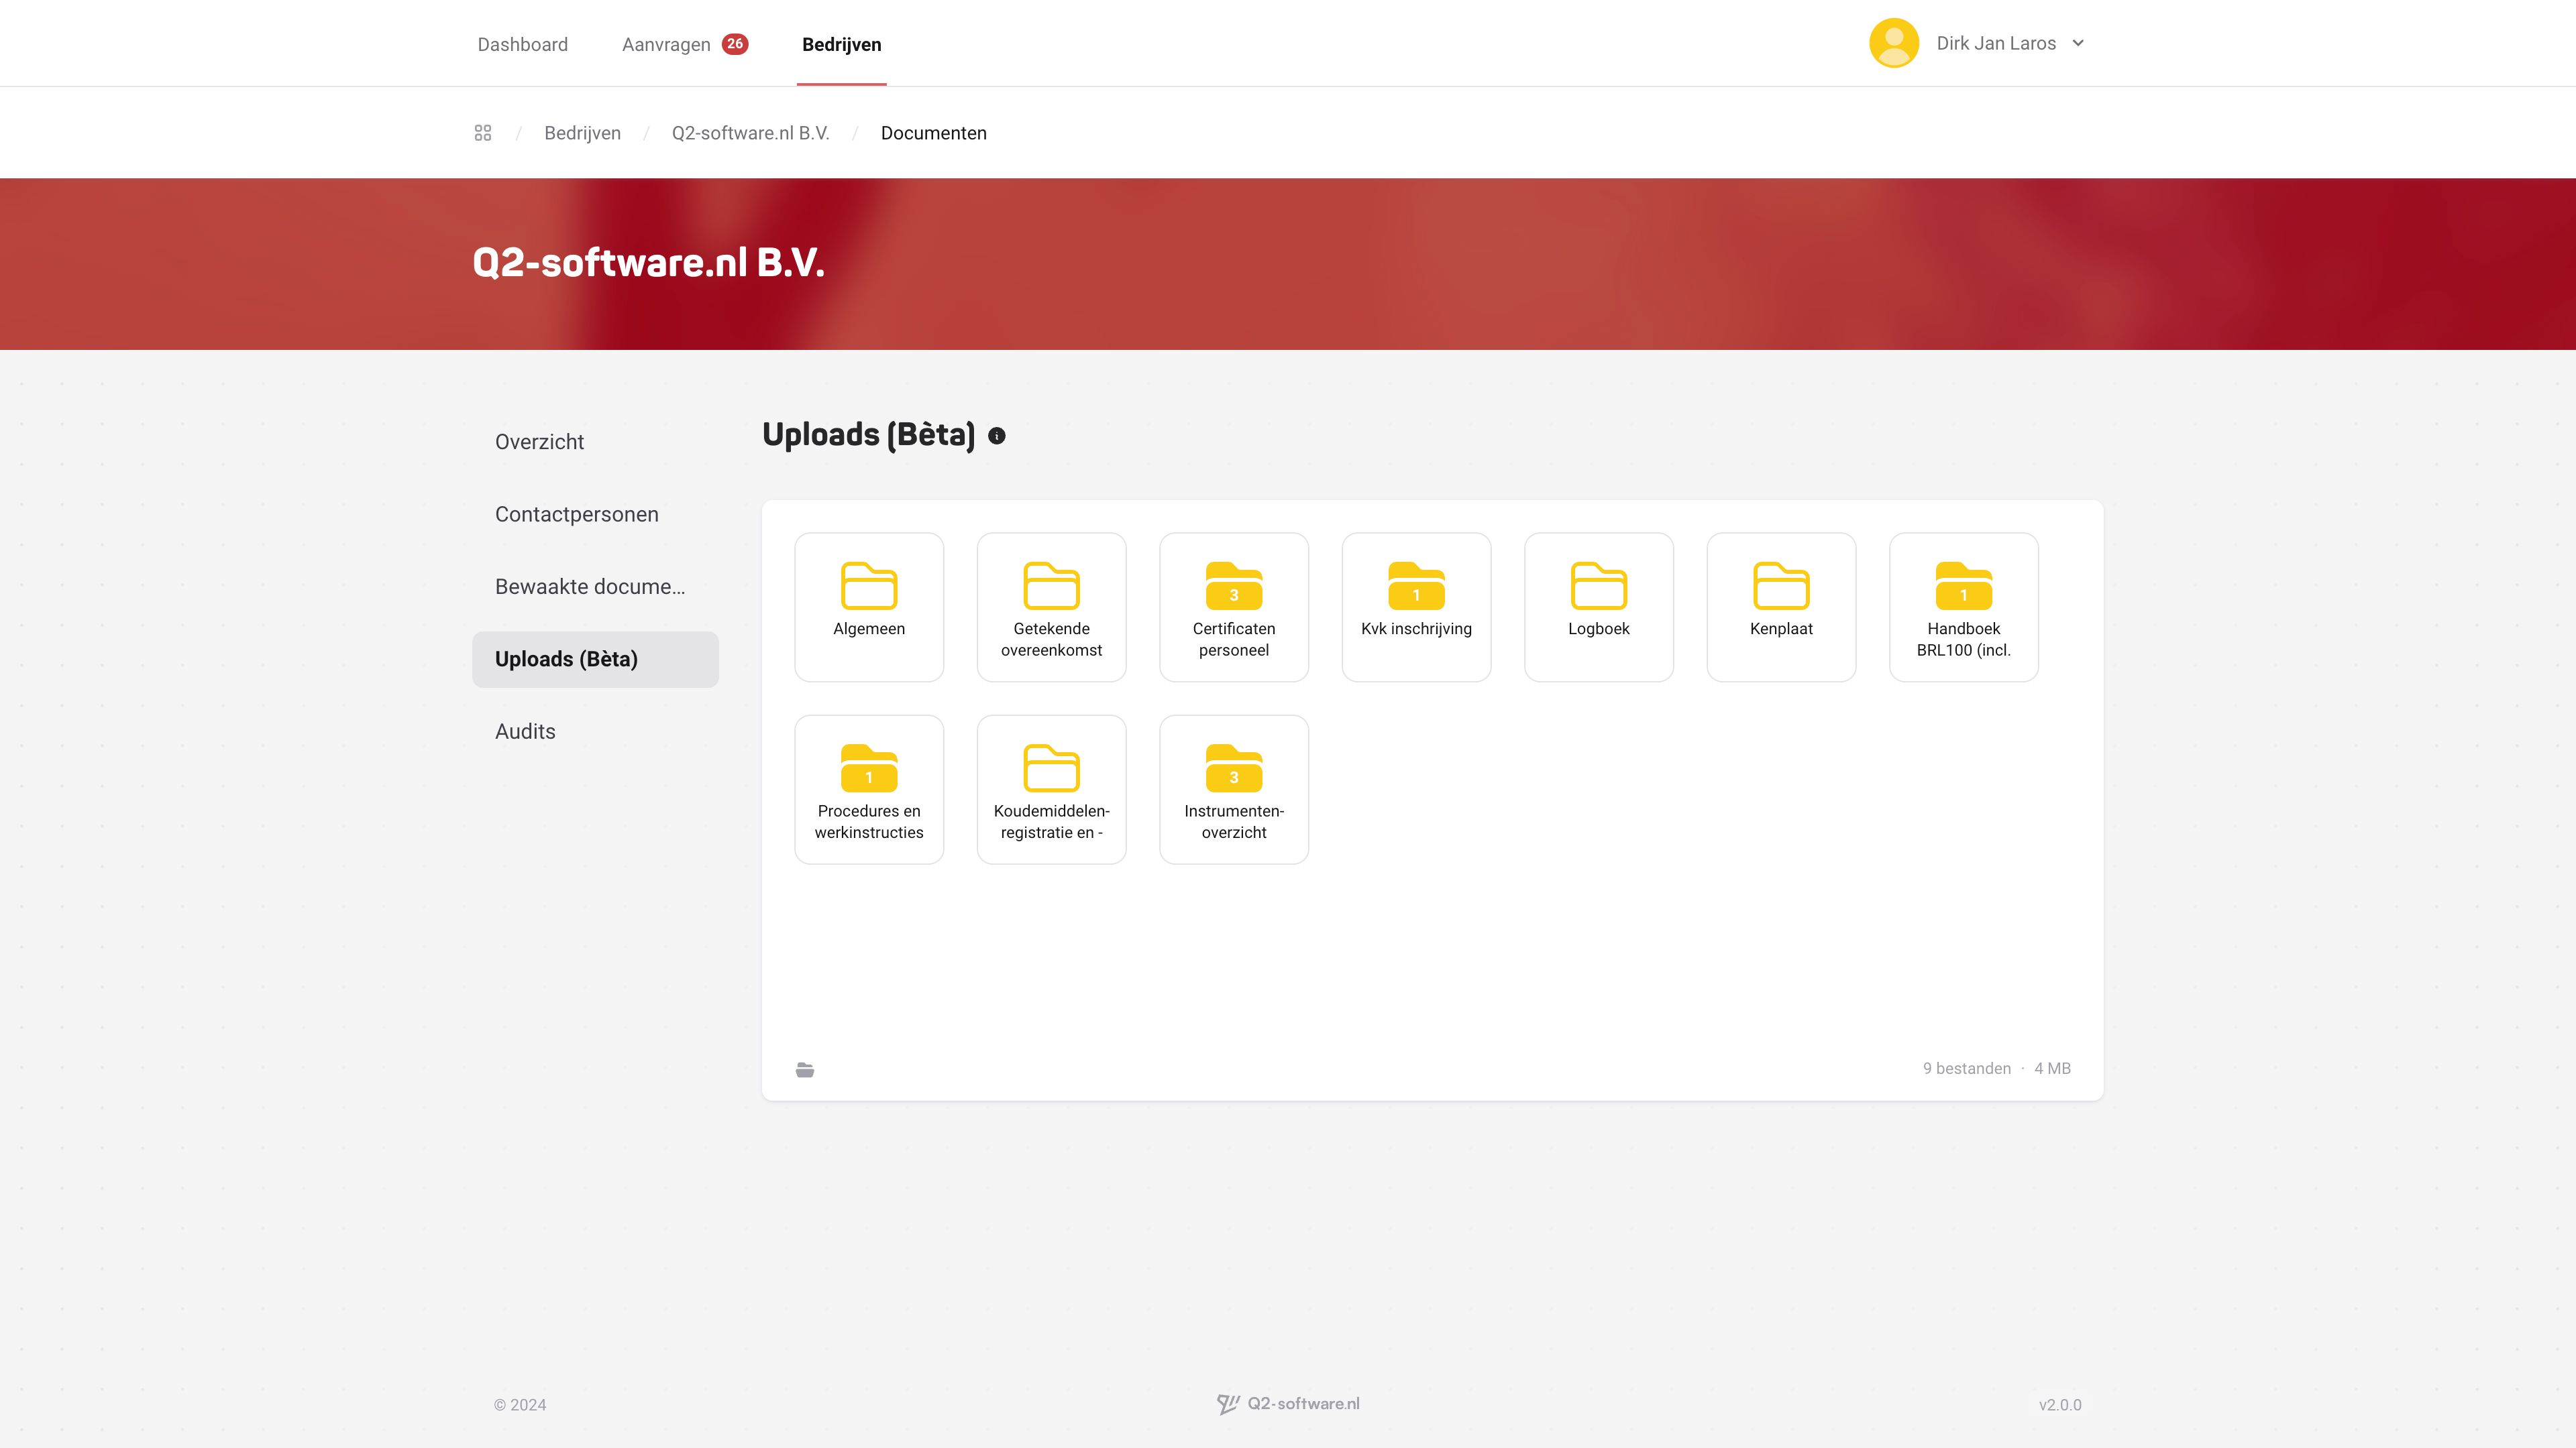Viewport: 2576px width, 1448px height.
Task: Open the Logboek folder
Action: click(1599, 607)
